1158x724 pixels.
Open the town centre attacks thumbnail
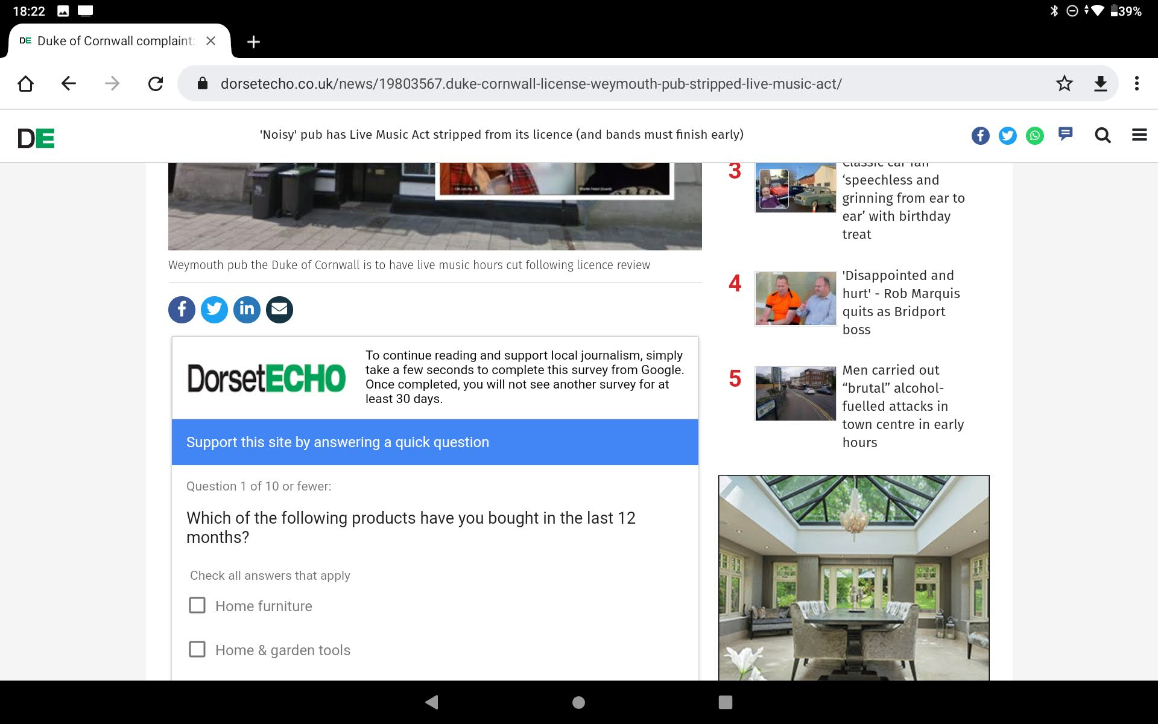(x=796, y=393)
